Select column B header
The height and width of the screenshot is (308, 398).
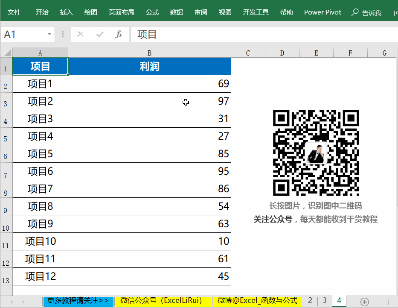click(149, 53)
